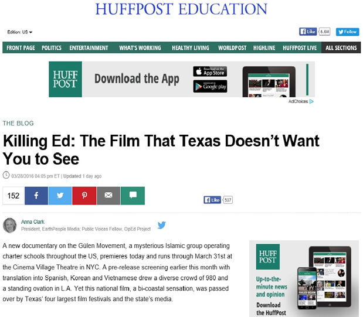This screenshot has height=317, width=363.
Task: Click phone and tablet image in sidebar ad
Action: coord(324,278)
